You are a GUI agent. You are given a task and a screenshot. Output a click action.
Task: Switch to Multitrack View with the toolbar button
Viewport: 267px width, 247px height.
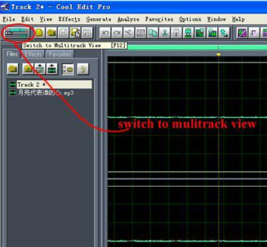[x=17, y=32]
